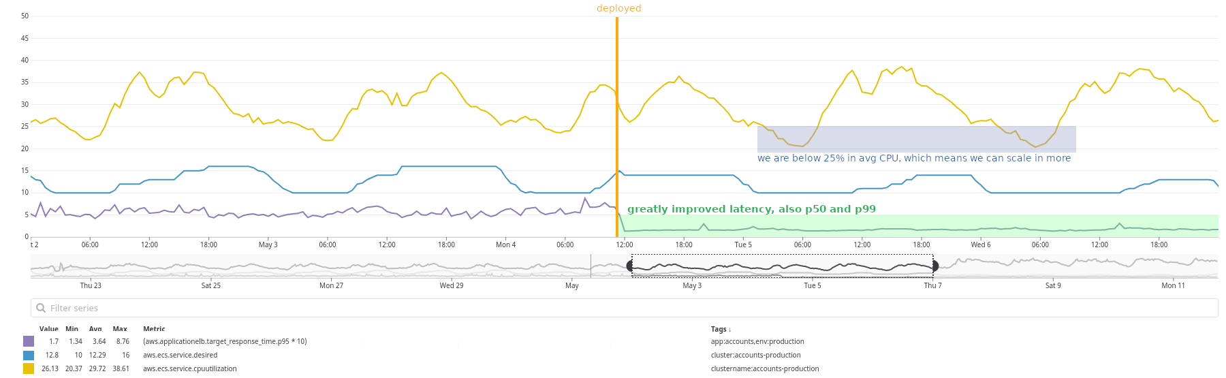This screenshot has width=1226, height=378.
Task: Grab the right handle of the time range selector
Action: [x=935, y=266]
